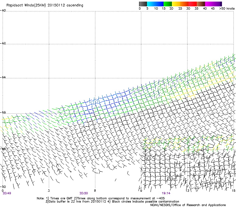Click the -44 latitude axis label
Viewport: 236px width, 207px height.
pyautogui.click(x=3, y=77)
